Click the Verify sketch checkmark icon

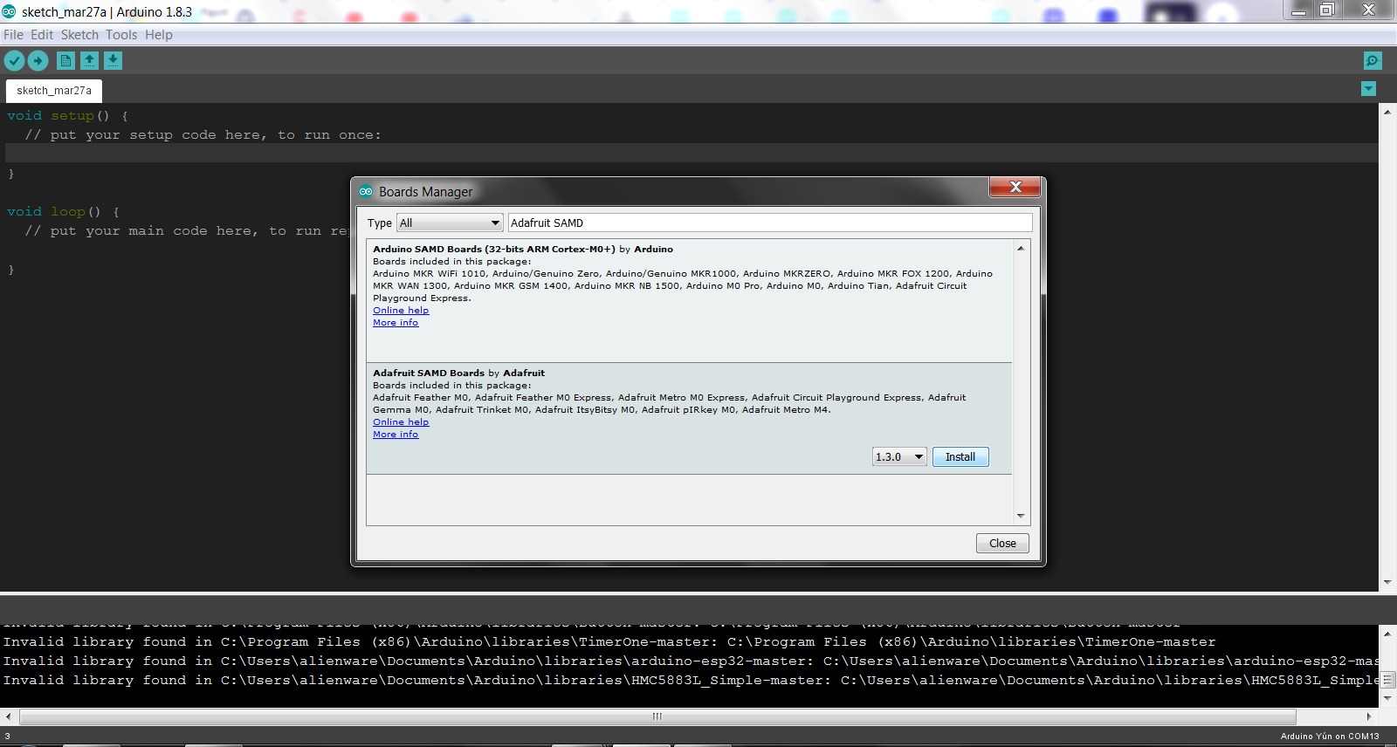click(x=14, y=60)
